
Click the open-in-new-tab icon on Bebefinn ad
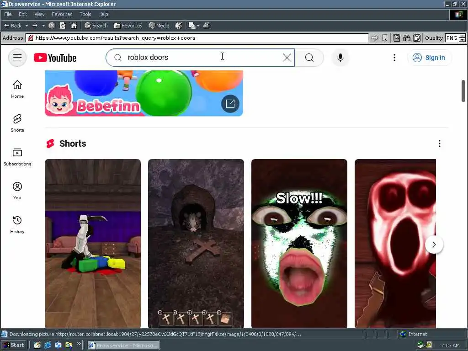[x=230, y=104]
